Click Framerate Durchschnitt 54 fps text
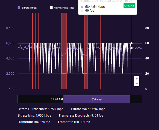The width and height of the screenshot is (159, 130). (81, 116)
